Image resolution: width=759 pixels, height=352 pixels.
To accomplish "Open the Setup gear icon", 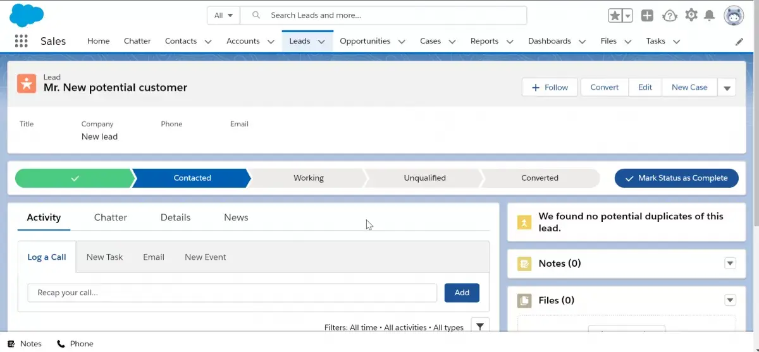I will click(x=691, y=15).
